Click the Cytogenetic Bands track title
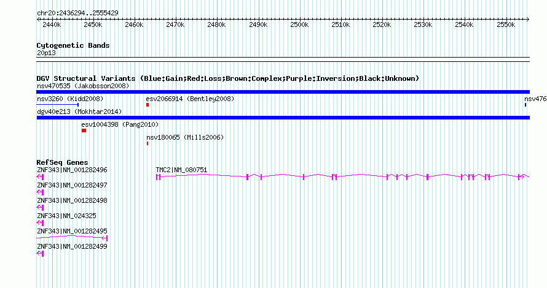 [x=73, y=45]
